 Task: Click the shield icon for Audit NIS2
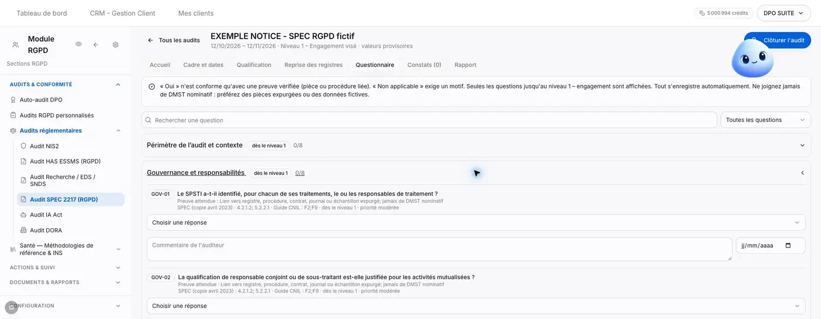point(23,146)
